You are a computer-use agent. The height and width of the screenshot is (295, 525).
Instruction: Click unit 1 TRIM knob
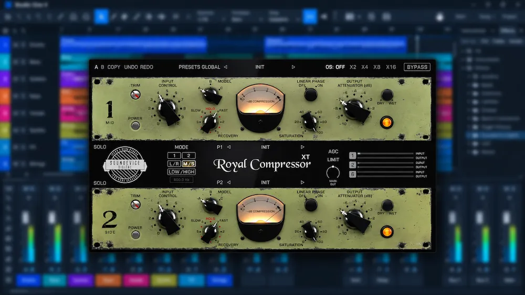[x=135, y=95]
